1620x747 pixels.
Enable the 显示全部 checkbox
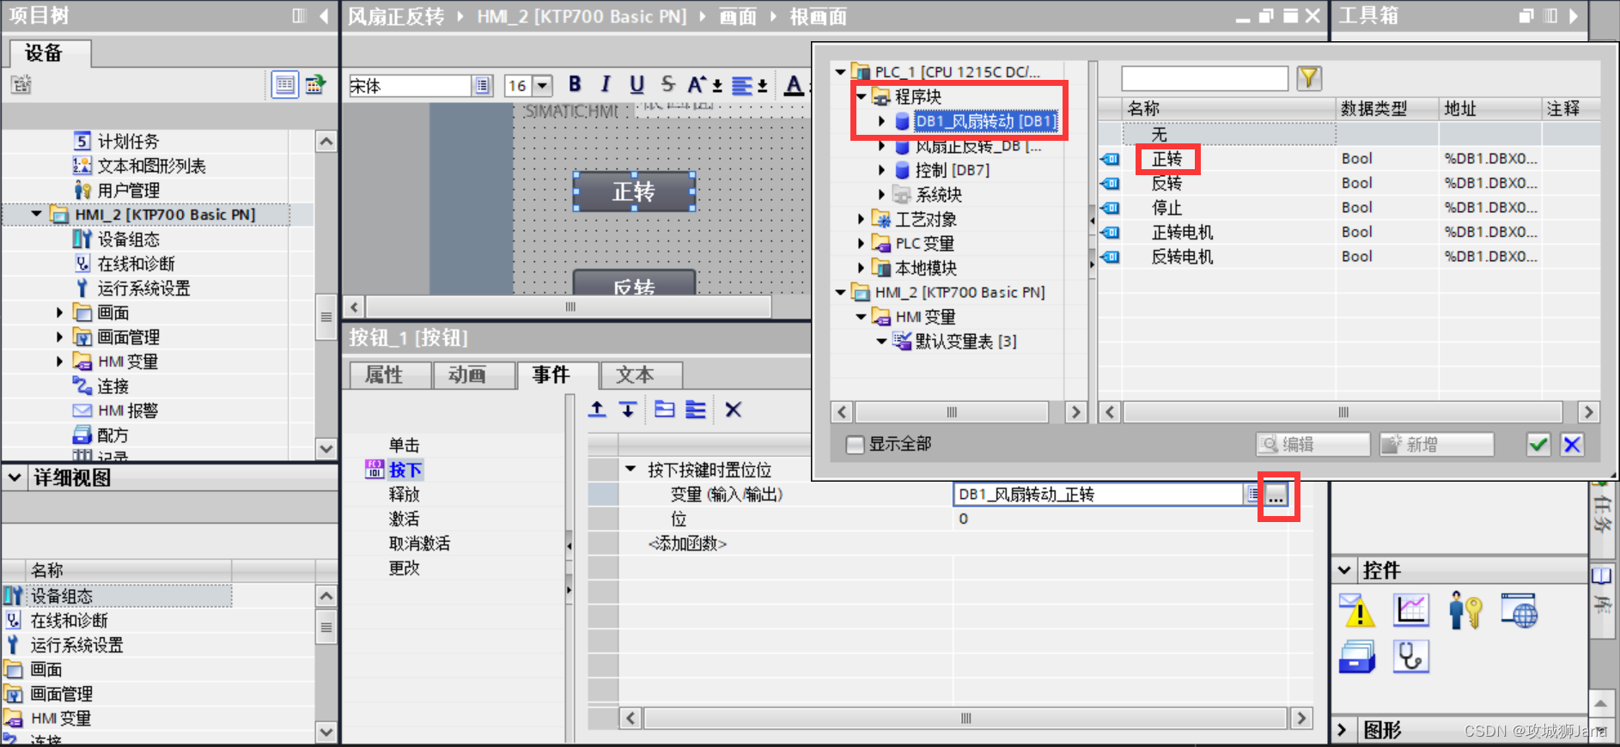pyautogui.click(x=855, y=445)
